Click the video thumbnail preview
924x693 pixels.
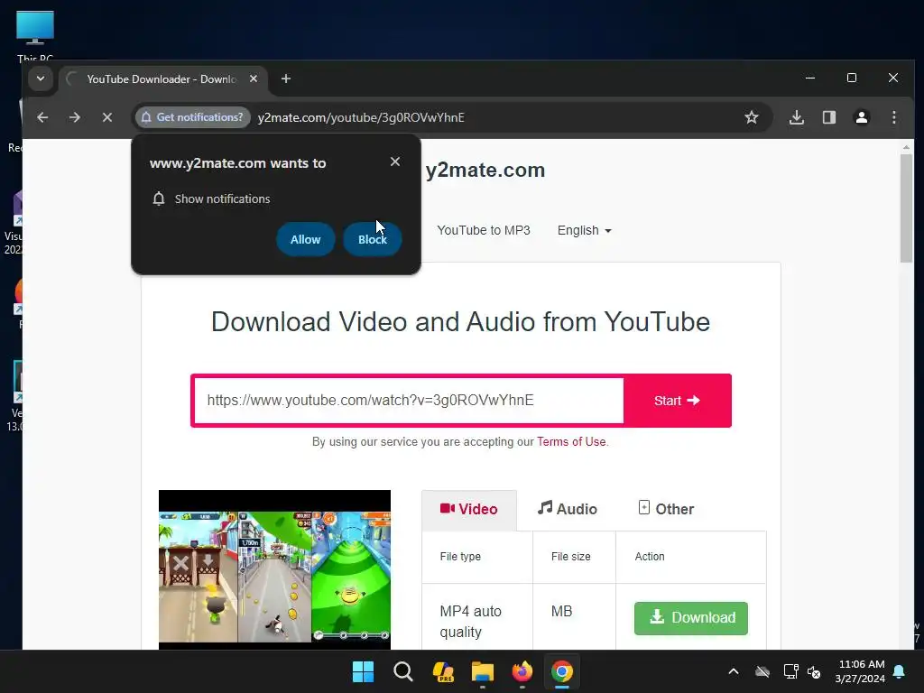point(274,569)
